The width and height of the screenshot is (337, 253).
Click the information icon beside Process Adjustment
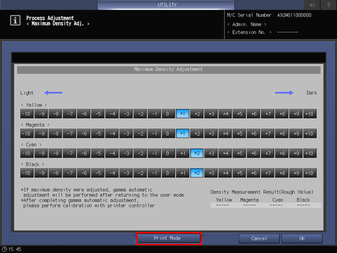tap(15, 20)
